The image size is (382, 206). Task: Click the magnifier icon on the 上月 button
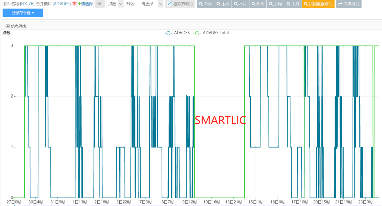click(288, 4)
